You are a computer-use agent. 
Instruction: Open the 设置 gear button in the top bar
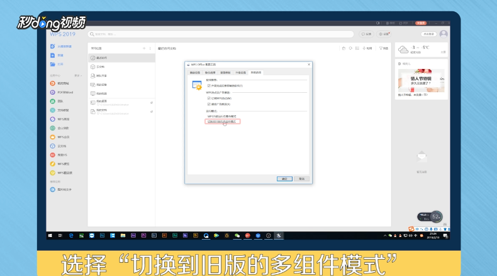point(384,34)
